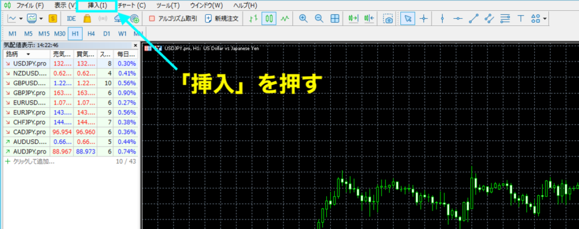Select the trendline drawing tool
Viewport: 579px width, 229px height.
pyautogui.click(x=474, y=19)
